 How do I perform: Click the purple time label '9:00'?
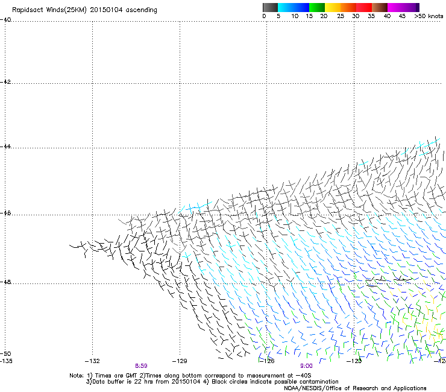(x=306, y=366)
